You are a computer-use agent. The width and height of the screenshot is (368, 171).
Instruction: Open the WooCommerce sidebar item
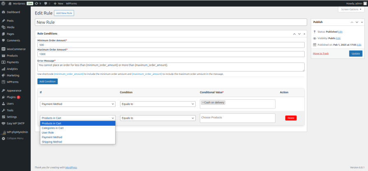tap(15, 49)
